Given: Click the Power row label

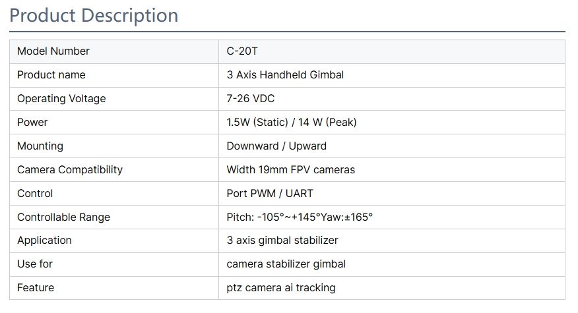Looking at the screenshot, I should (x=32, y=123).
